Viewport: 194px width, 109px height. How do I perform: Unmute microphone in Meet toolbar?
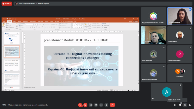pos(80,105)
